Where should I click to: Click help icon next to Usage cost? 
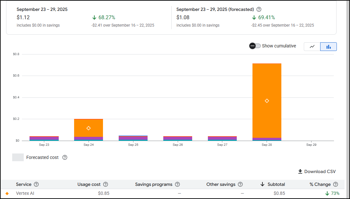coord(106,184)
